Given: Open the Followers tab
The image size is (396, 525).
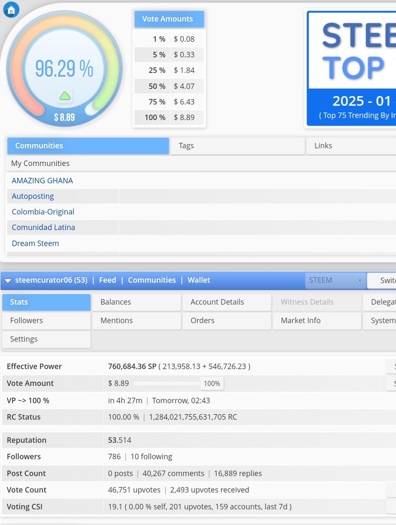Looking at the screenshot, I should tap(46, 321).
